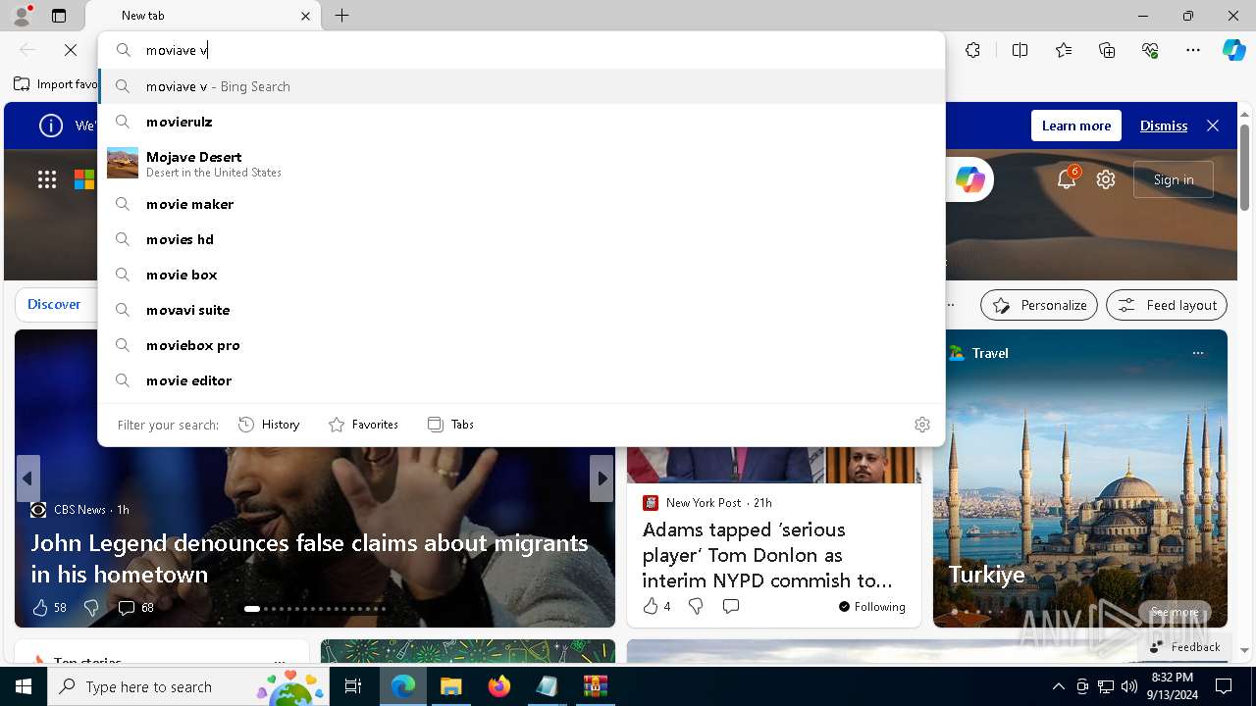
Task: Choose the movie editor suggestion
Action: coord(521,380)
